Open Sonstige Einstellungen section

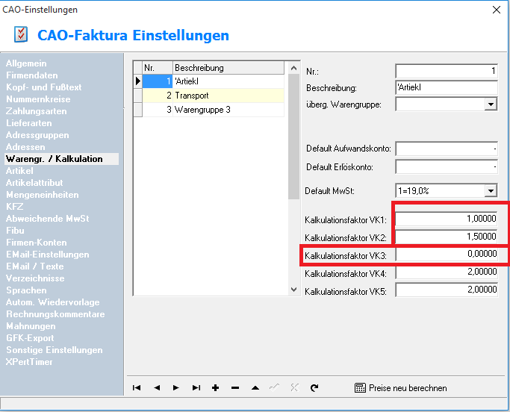point(55,350)
